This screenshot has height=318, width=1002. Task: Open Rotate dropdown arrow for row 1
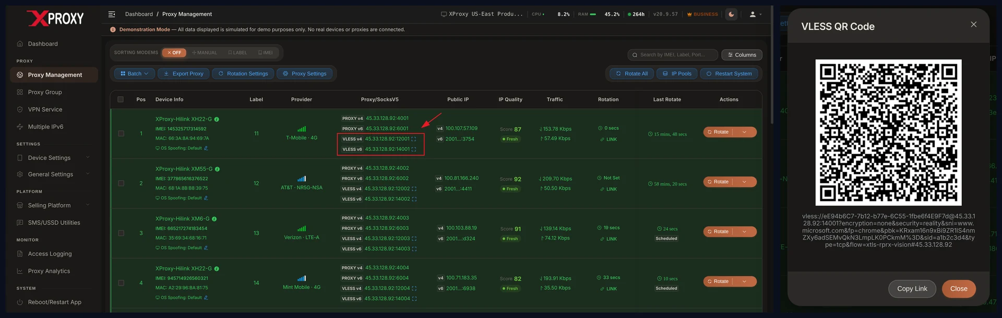745,132
